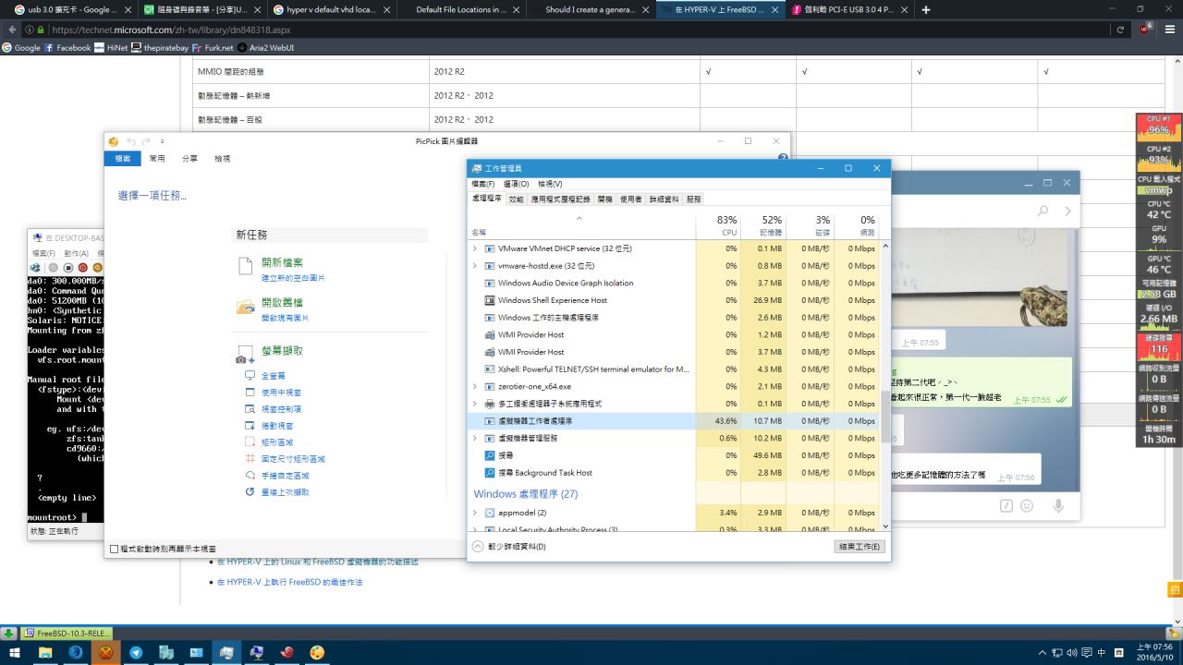Choose the 捲動視窗 scrolling window capture icon

(250, 426)
